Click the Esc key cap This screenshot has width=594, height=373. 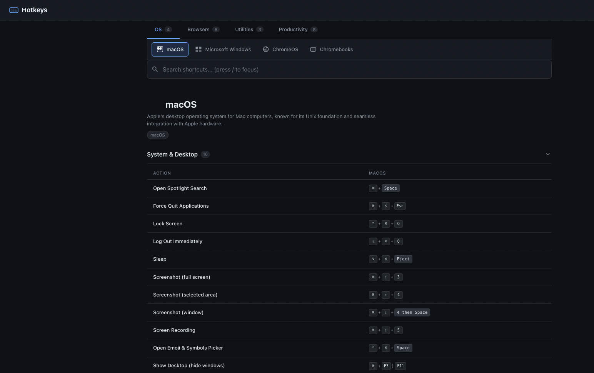click(x=400, y=206)
